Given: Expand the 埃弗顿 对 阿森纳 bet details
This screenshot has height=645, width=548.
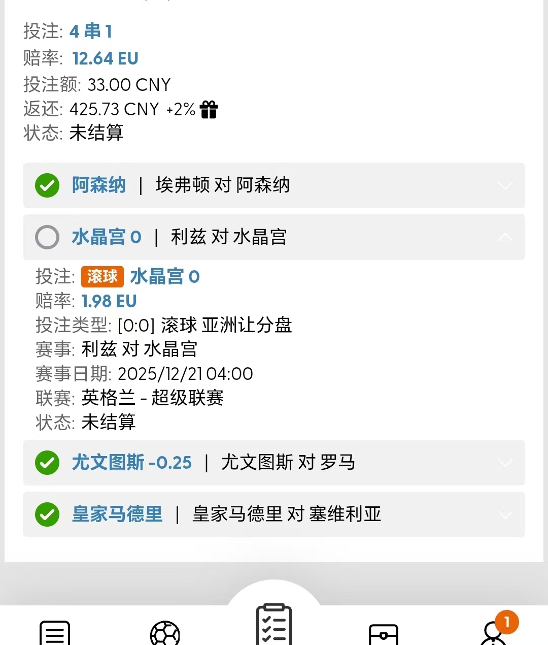Looking at the screenshot, I should point(504,185).
